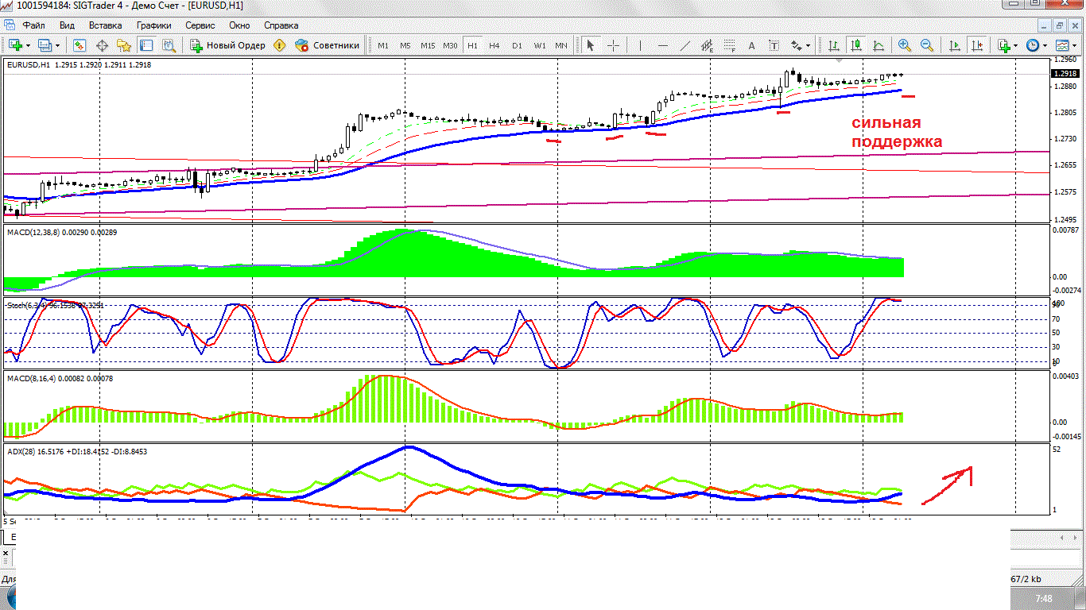The height and width of the screenshot is (610, 1086).
Task: Switch chart to candlesticks style
Action: (855, 45)
